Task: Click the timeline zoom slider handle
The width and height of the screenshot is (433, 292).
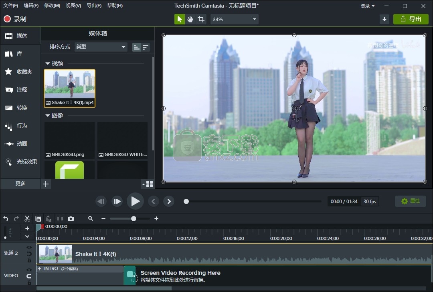Action: pyautogui.click(x=134, y=218)
